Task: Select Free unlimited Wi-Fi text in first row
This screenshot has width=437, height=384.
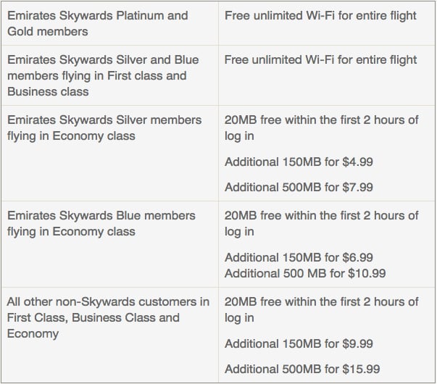Action: 320,16
